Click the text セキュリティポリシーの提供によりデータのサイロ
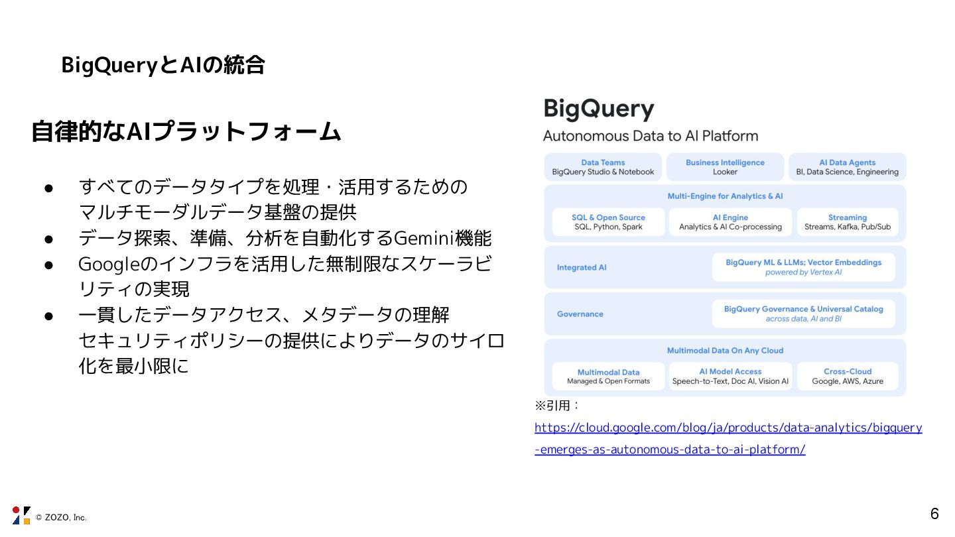Viewport: 955px width, 537px height. click(292, 340)
